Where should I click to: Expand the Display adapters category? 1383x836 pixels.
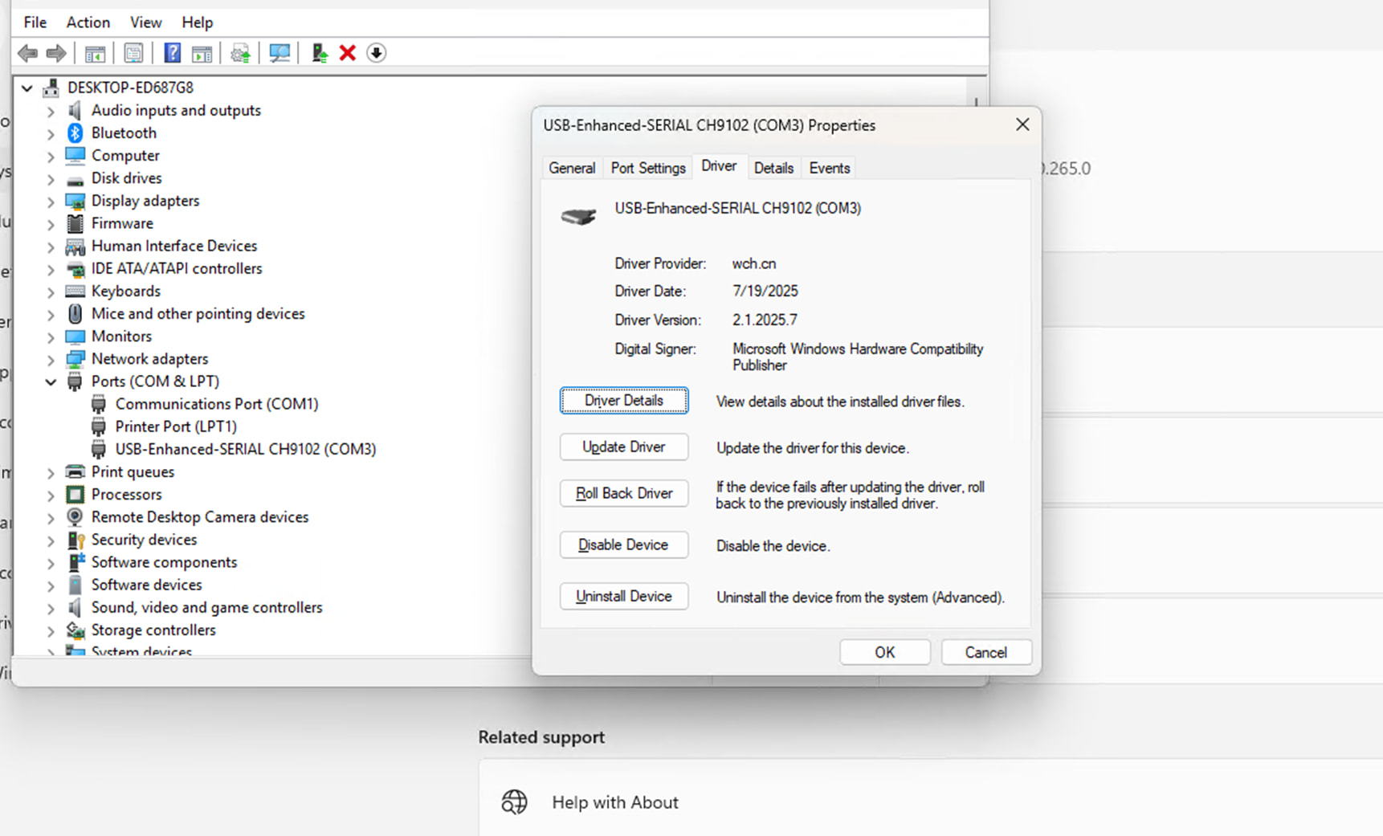51,202
